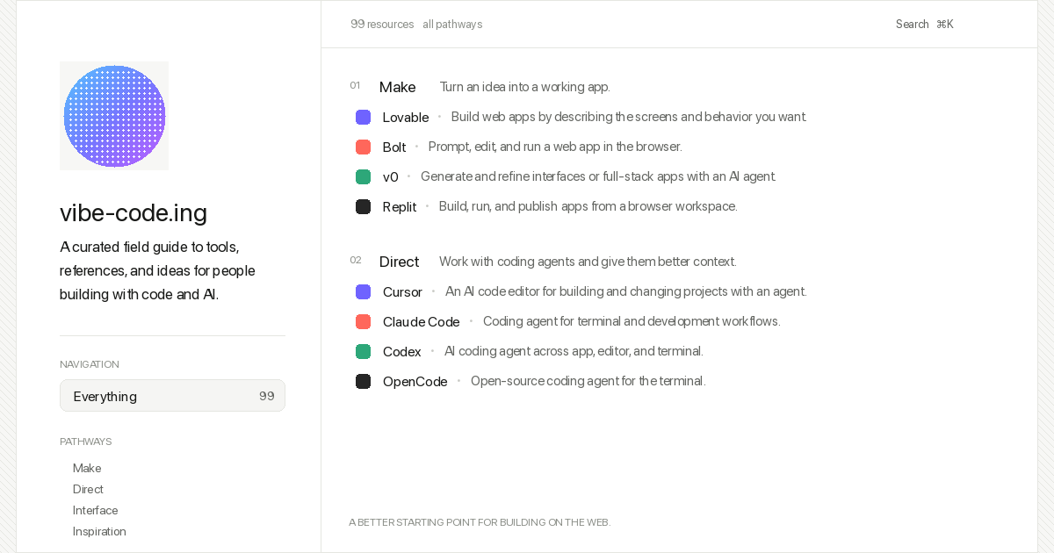Image resolution: width=1054 pixels, height=553 pixels.
Task: Go to the Direct pathway in sidebar
Action: click(88, 489)
